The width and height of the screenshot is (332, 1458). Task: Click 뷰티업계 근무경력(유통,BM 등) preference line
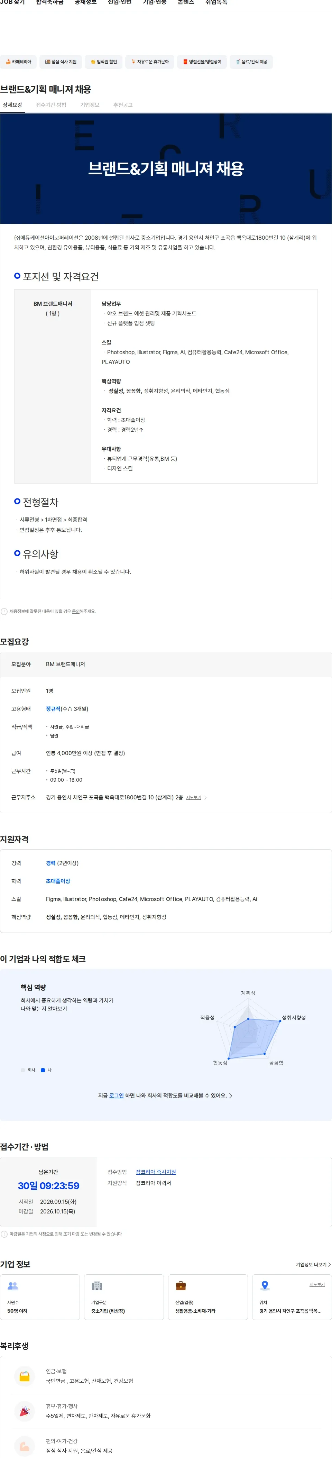click(x=142, y=459)
